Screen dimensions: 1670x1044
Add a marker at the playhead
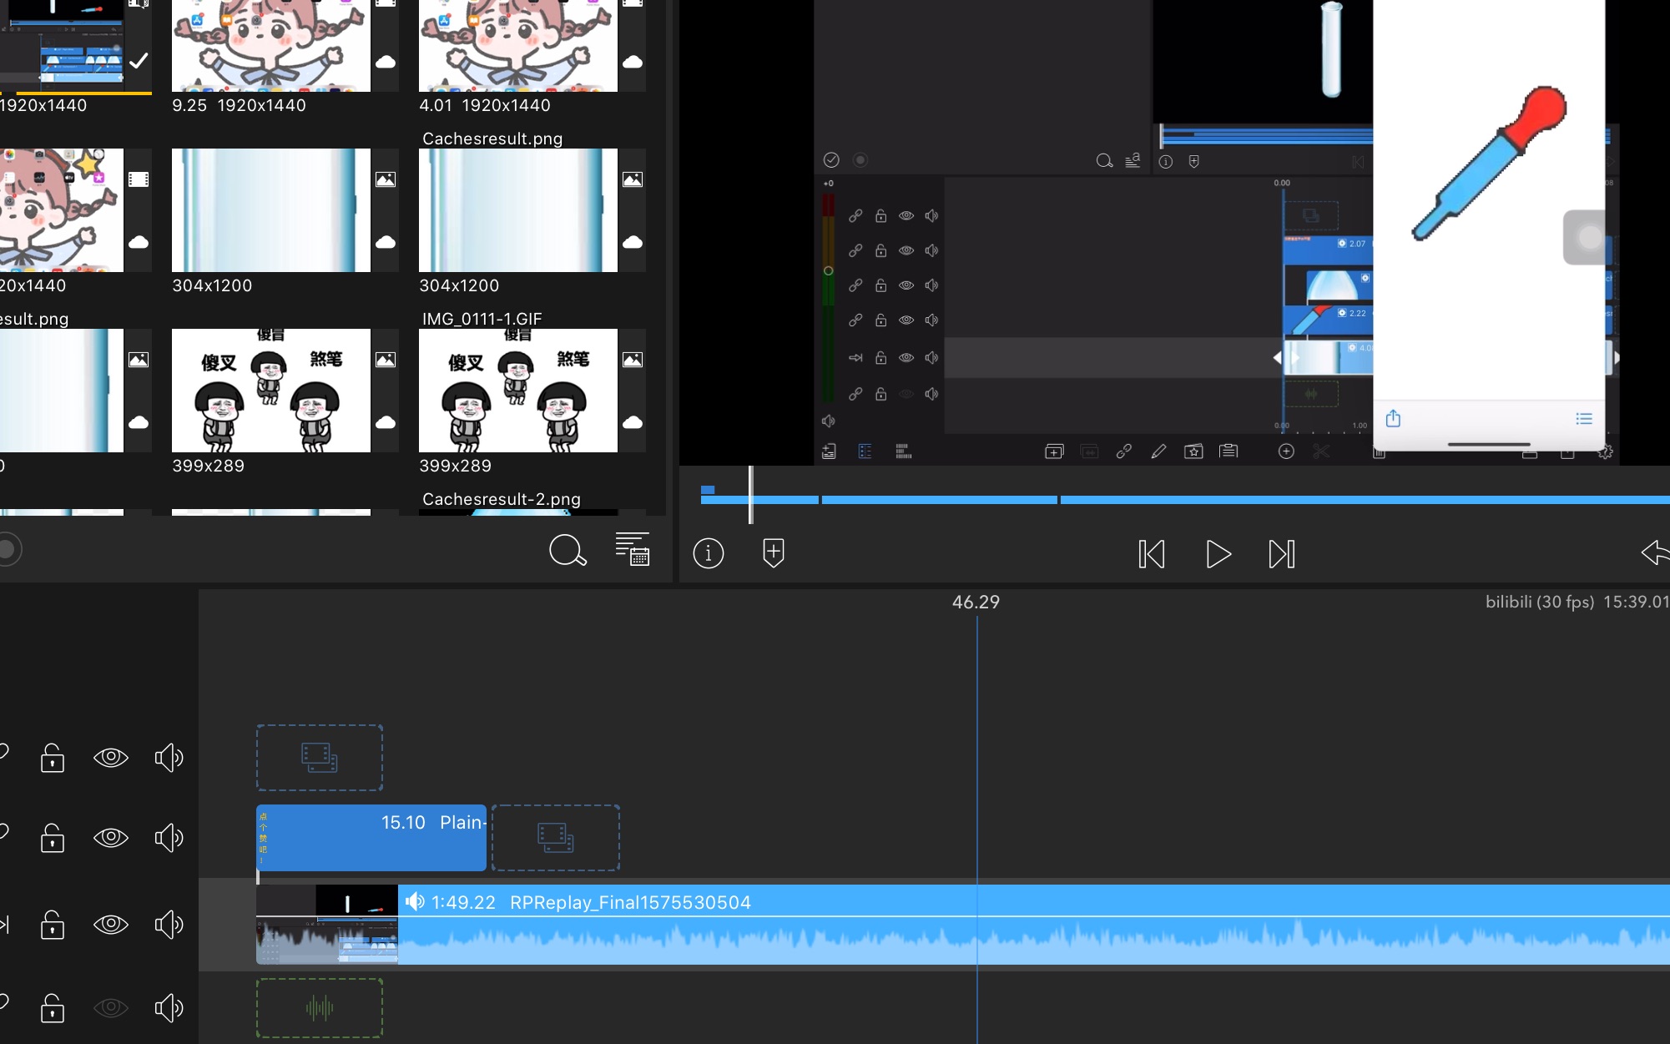pyautogui.click(x=774, y=552)
